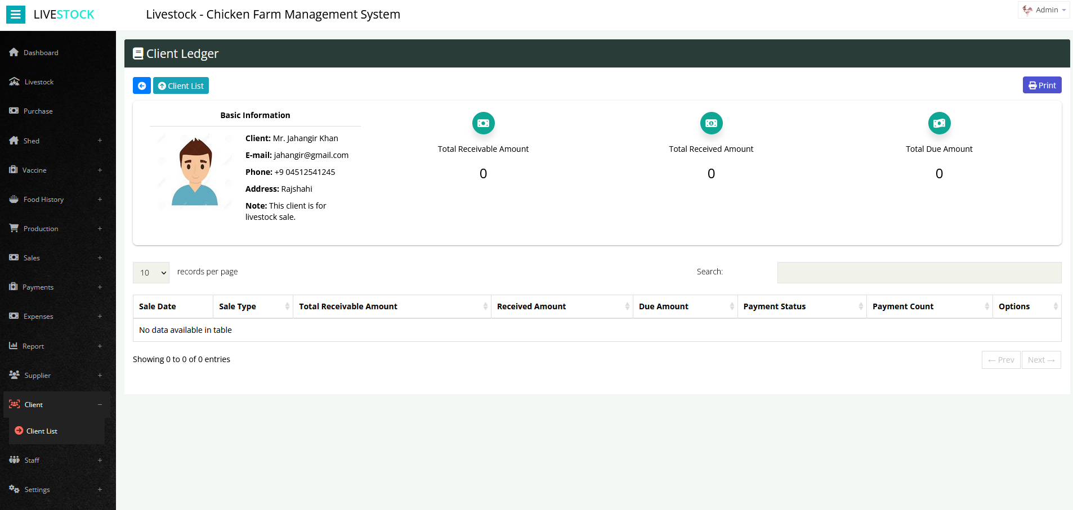Open the Purchase section

point(38,111)
